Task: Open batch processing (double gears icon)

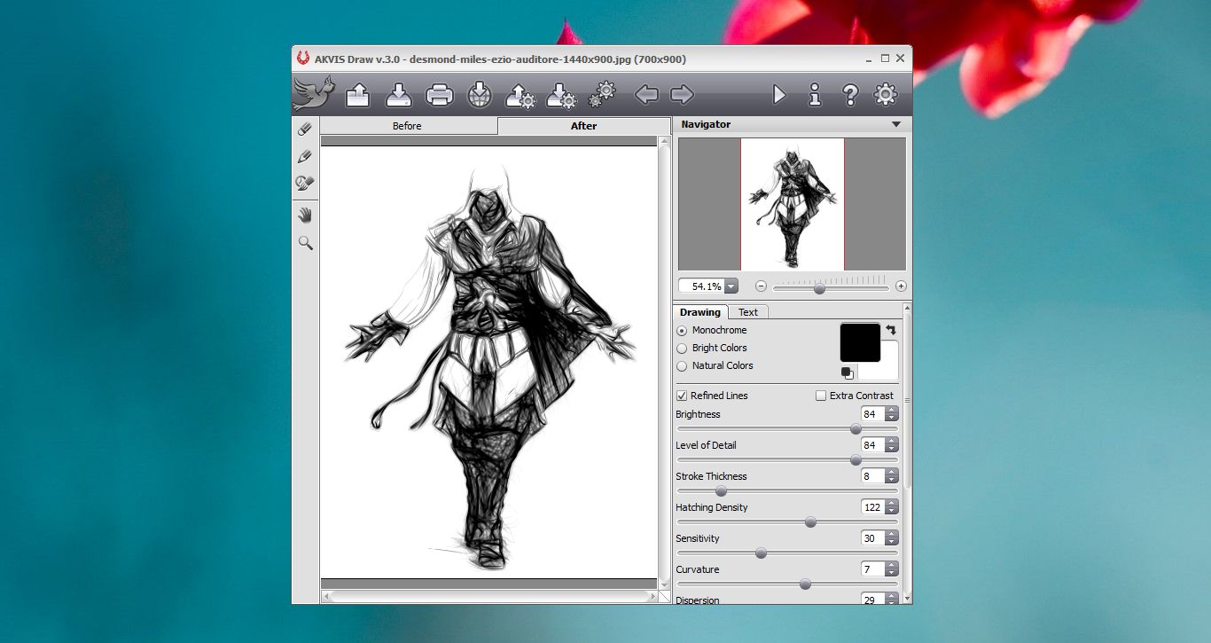Action: click(x=602, y=93)
